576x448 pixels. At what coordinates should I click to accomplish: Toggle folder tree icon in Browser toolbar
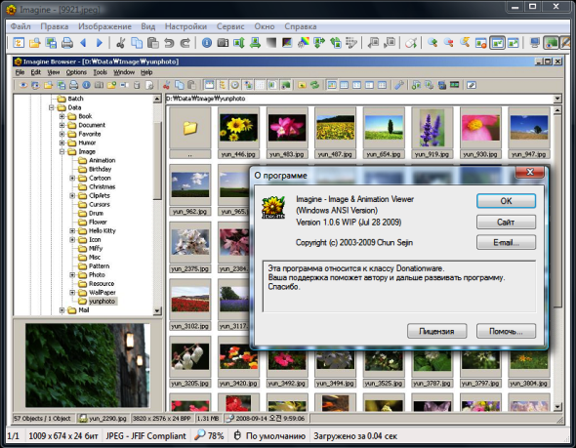click(x=223, y=85)
